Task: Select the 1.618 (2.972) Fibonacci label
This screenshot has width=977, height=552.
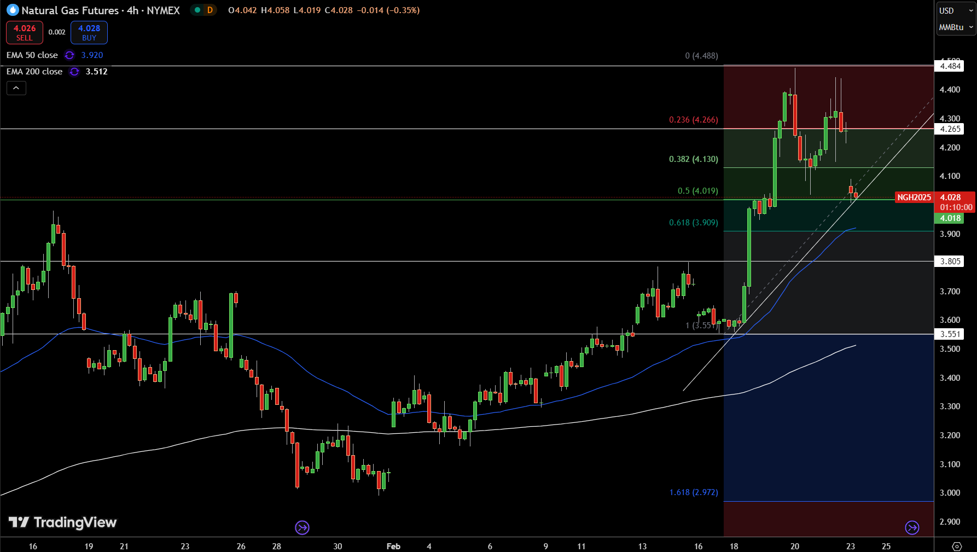Action: [x=693, y=492]
